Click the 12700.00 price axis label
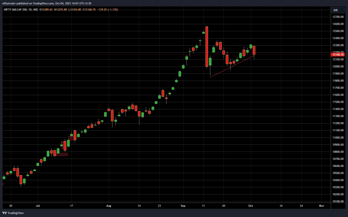Image resolution: width=348 pixels, height=217 pixels. click(x=338, y=17)
